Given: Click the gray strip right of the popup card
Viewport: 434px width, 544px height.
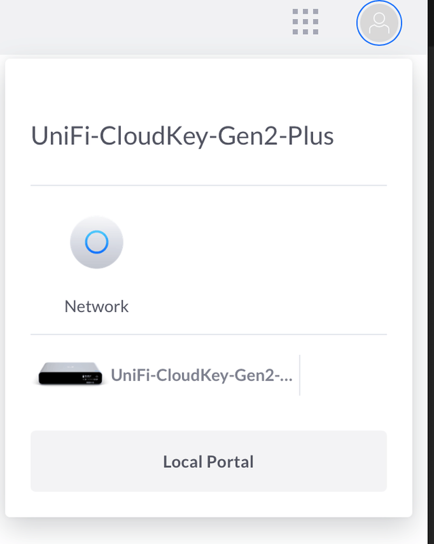Looking at the screenshot, I should pyautogui.click(x=423, y=272).
